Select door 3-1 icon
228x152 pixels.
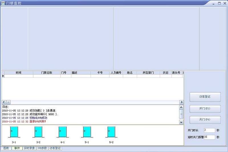click(14, 132)
